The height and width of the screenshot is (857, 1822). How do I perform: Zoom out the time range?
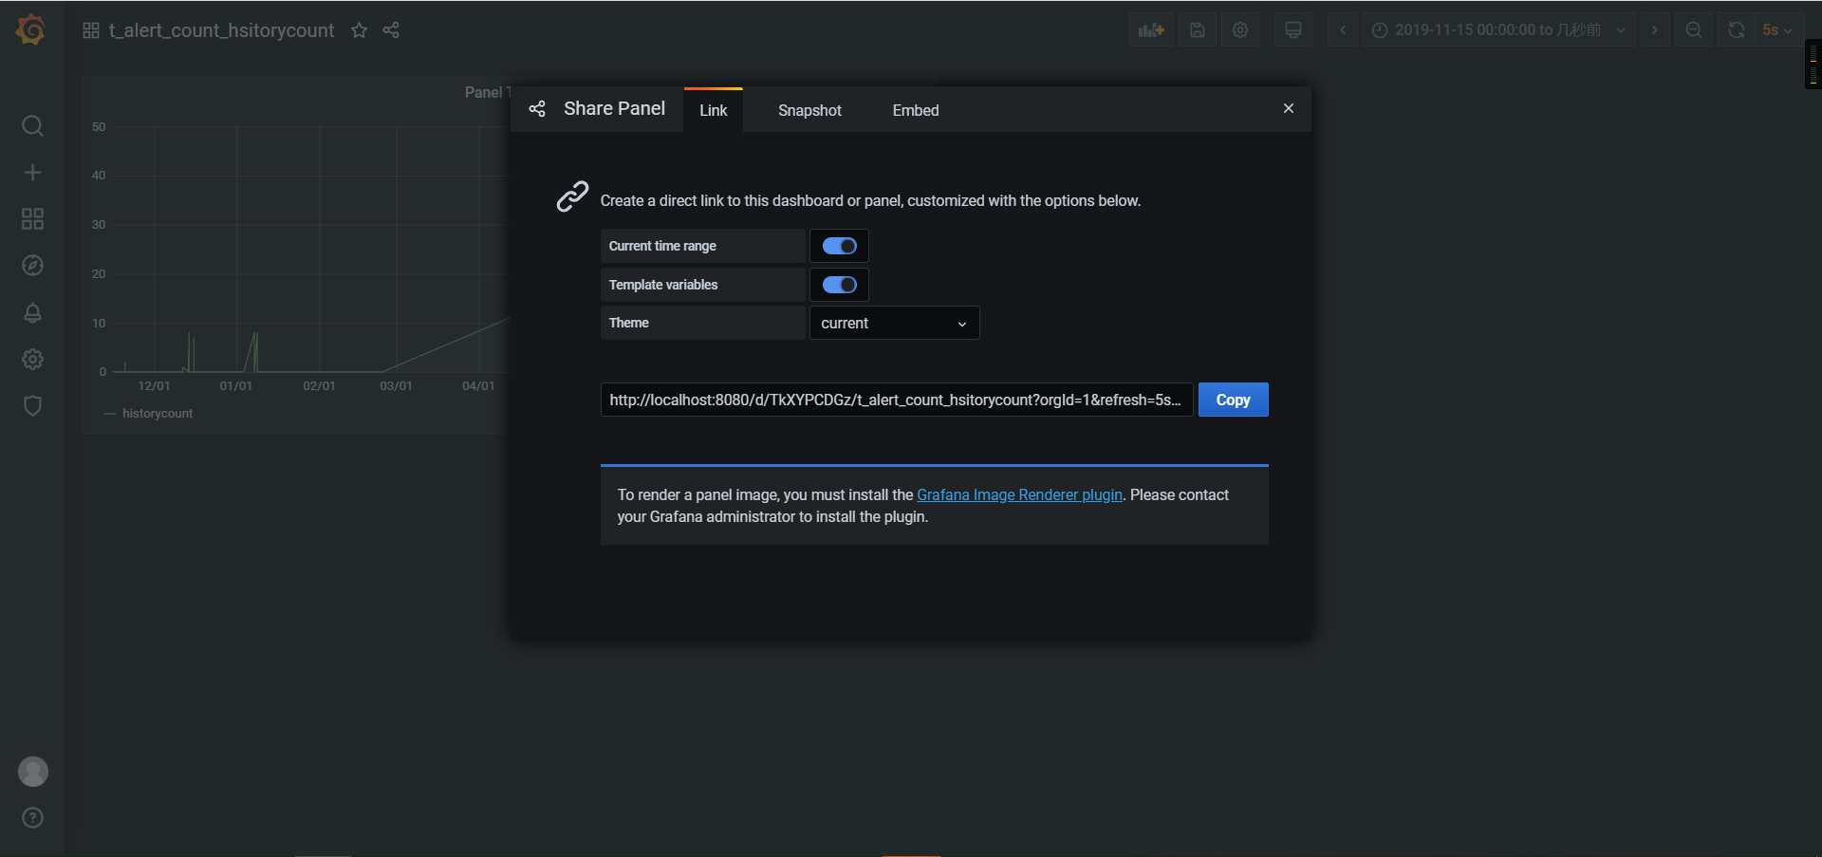1694,29
